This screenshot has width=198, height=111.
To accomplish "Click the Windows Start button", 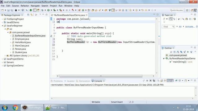I will 5,108.
